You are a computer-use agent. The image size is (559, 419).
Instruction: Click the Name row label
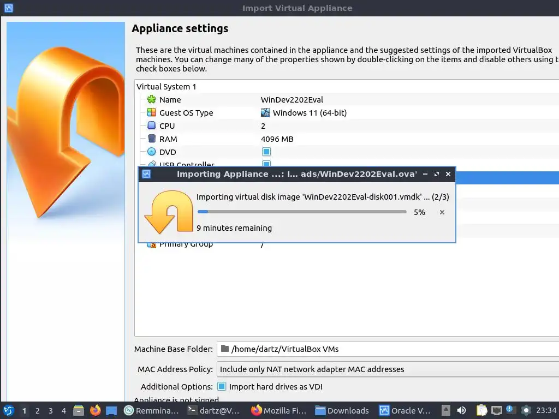pos(170,100)
